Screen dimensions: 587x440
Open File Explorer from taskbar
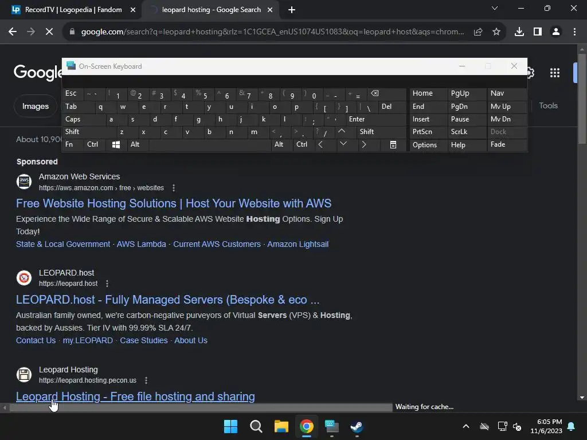point(281,426)
